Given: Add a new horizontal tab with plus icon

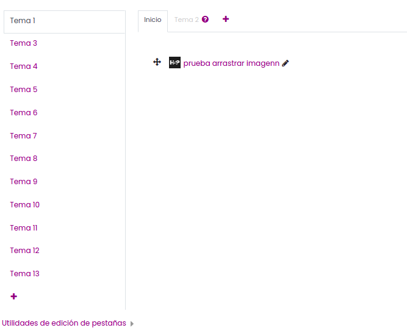Looking at the screenshot, I should [226, 19].
